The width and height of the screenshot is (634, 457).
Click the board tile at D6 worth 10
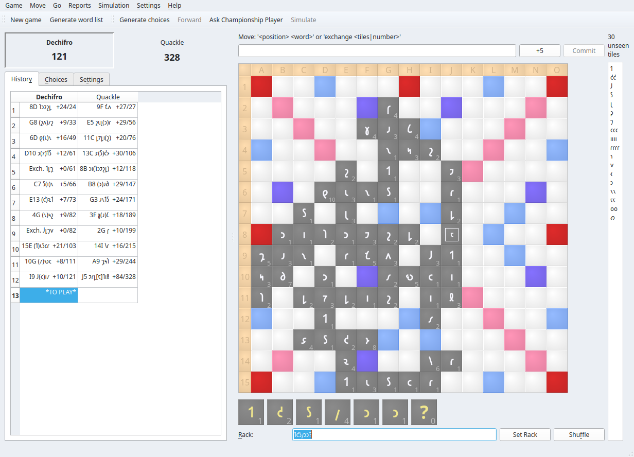(x=325, y=192)
